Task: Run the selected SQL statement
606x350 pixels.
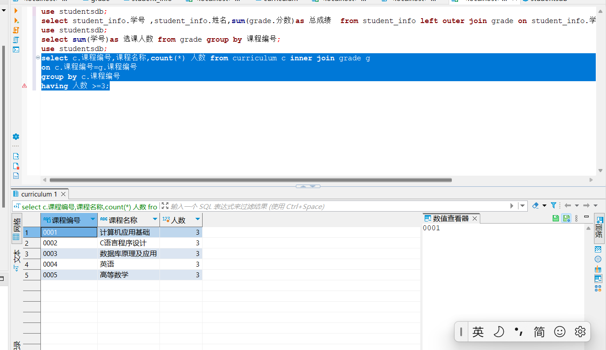Action: [x=16, y=10]
